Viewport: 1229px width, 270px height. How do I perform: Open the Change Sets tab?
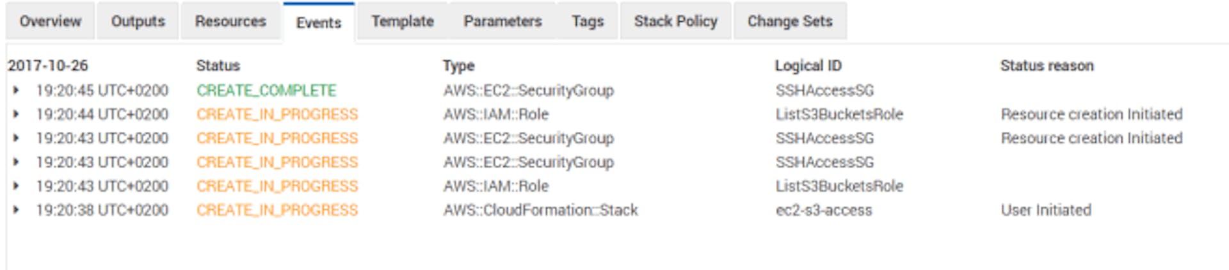pyautogui.click(x=790, y=21)
